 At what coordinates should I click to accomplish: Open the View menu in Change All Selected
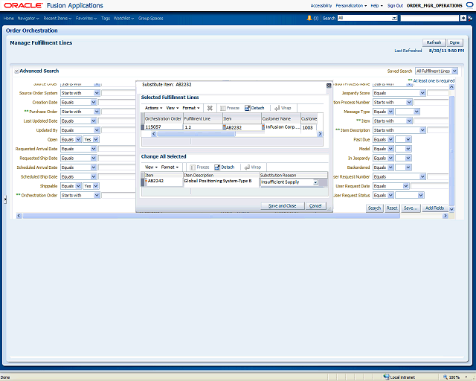point(150,167)
